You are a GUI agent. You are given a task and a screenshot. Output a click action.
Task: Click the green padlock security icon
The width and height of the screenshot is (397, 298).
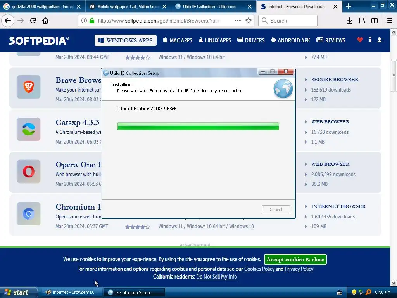[92, 21]
